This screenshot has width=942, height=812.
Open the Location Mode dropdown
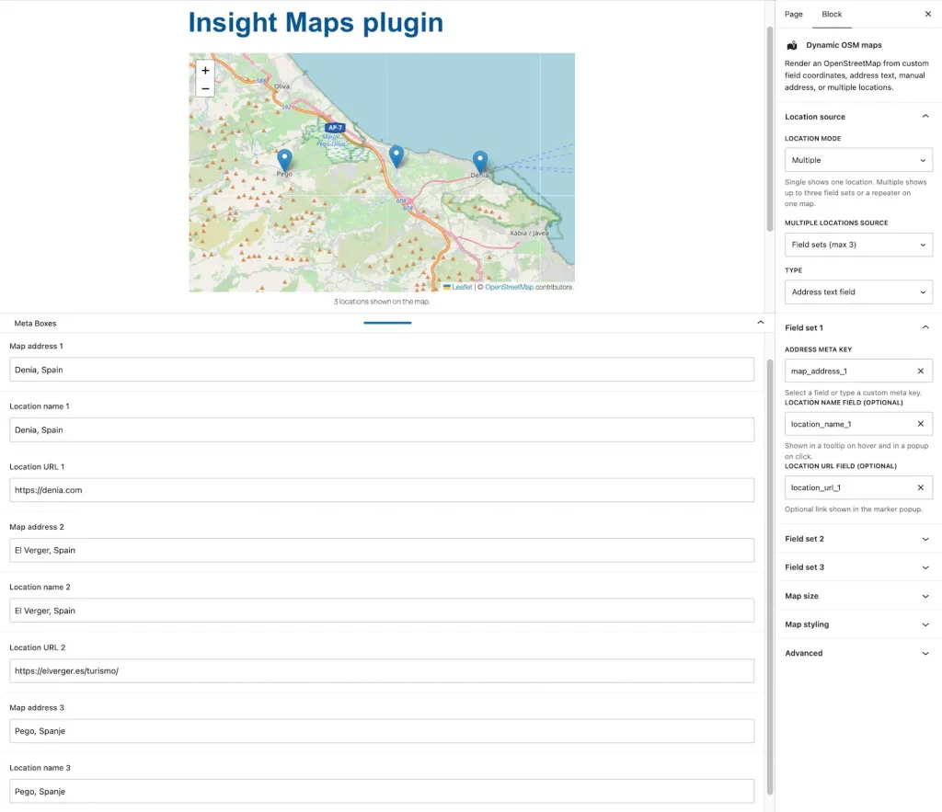click(858, 160)
